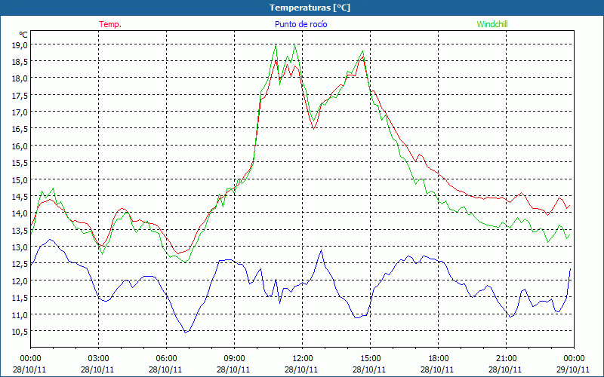
Task: Click the 13,0 y-axis value
Action: (x=20, y=247)
